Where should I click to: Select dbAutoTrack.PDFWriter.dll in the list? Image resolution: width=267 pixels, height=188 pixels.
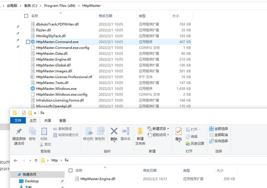57,24
